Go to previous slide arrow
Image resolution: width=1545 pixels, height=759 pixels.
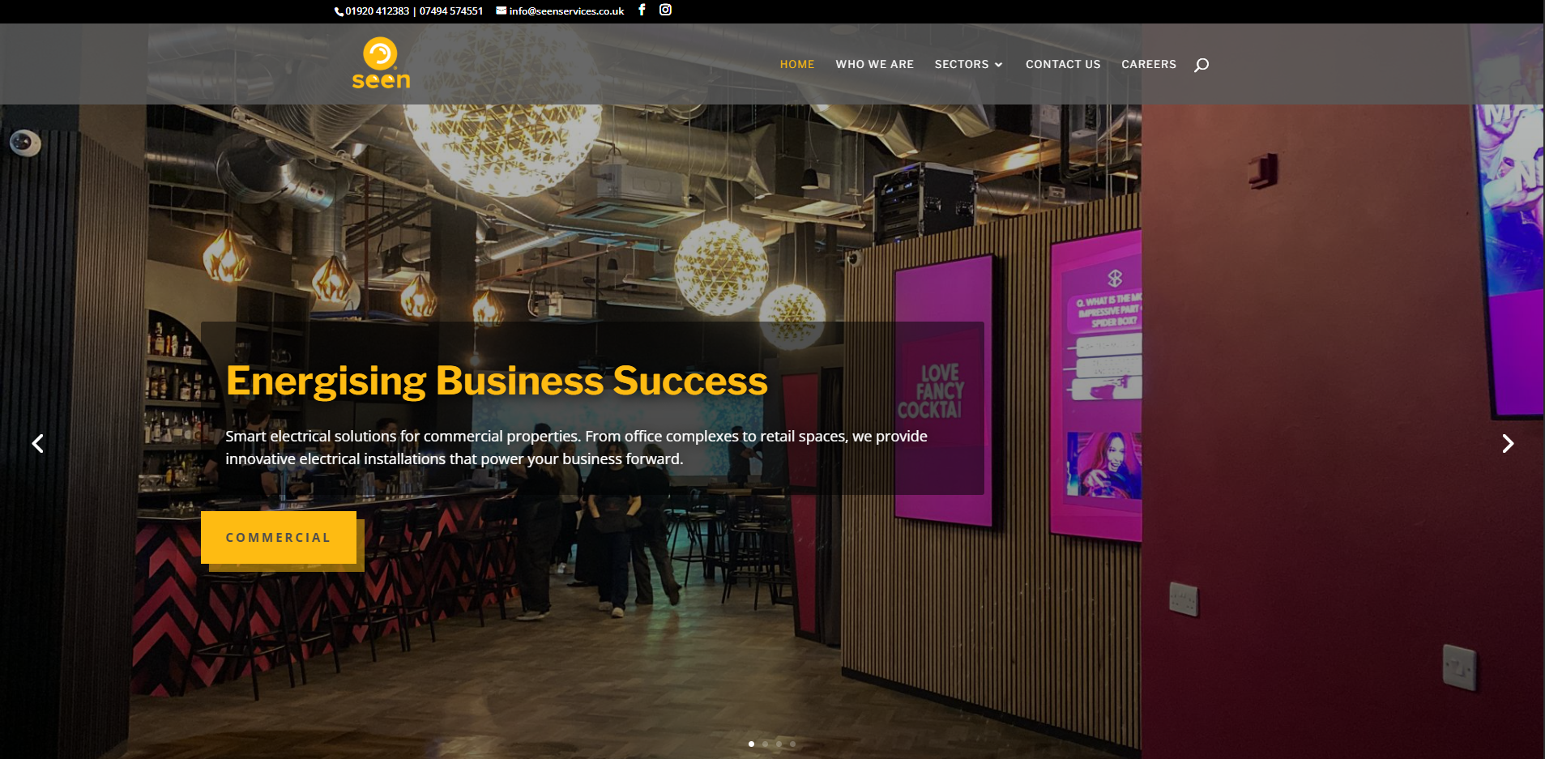(x=37, y=443)
